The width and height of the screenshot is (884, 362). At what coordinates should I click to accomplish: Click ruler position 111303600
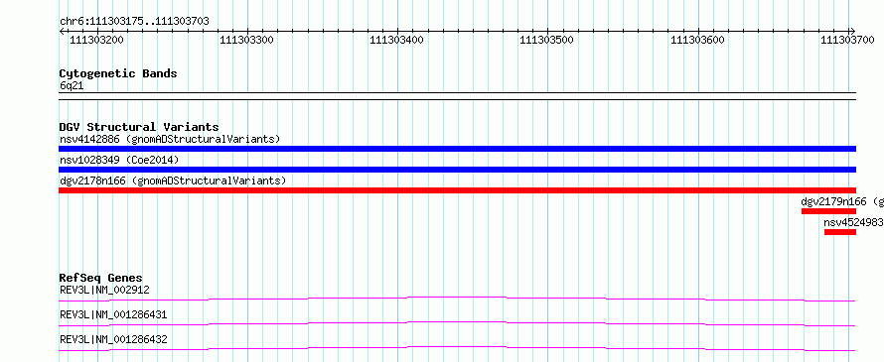tap(697, 40)
